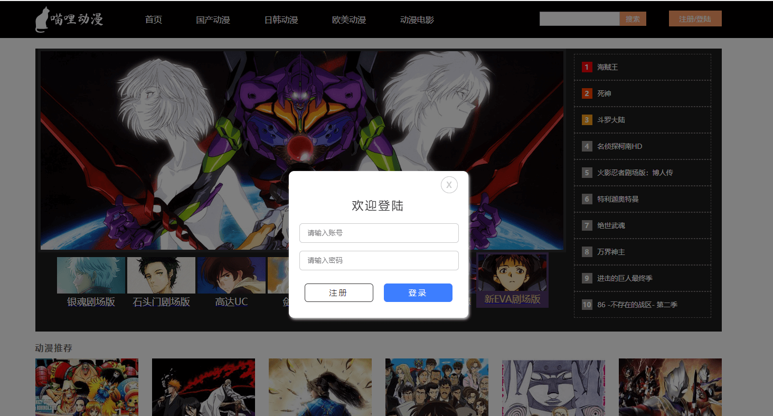Open the Ultraman recommendation poster

pyautogui.click(x=670, y=387)
